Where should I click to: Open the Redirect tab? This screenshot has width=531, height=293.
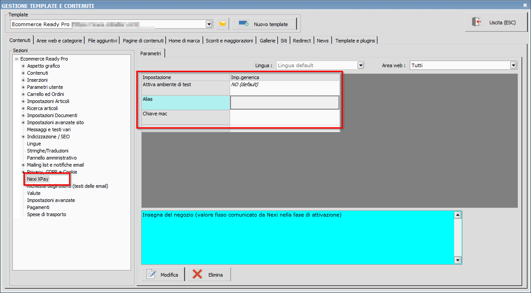302,41
